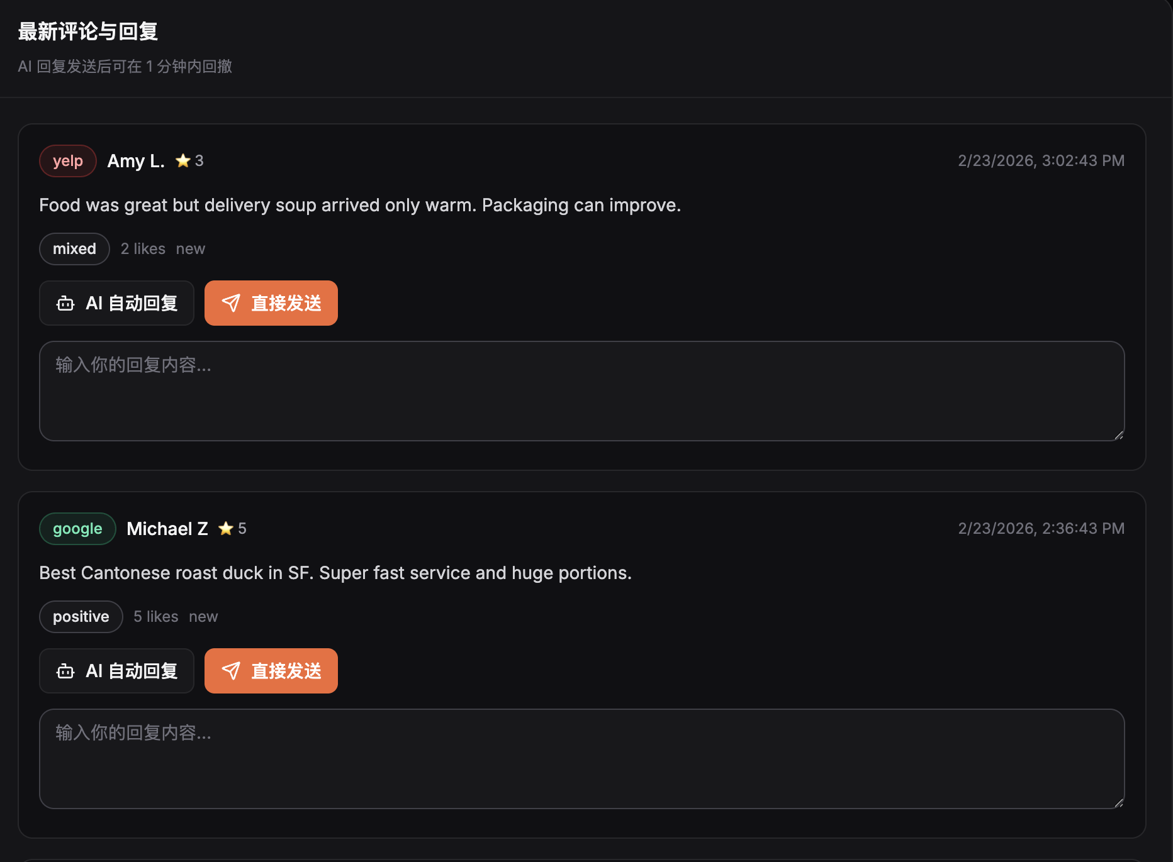Click the 5 likes count on Michael's review
The image size is (1173, 862).
[x=155, y=616]
